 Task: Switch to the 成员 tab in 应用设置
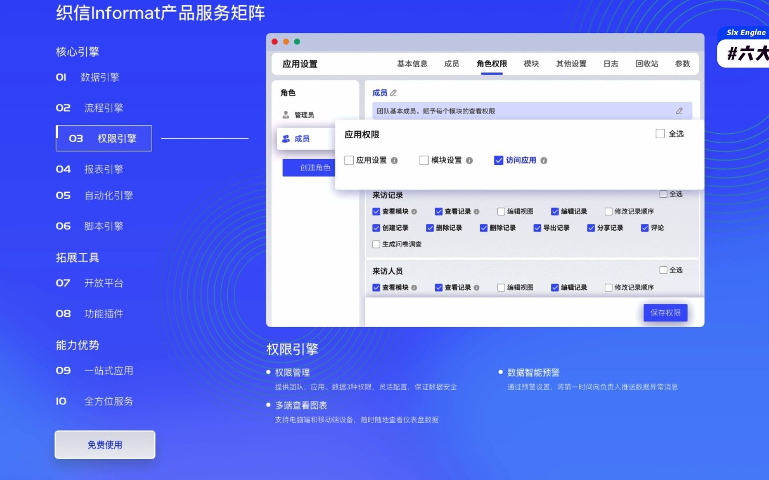pos(451,64)
